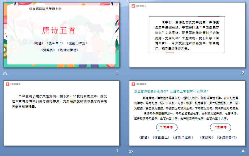The width and height of the screenshot is (249, 156).
Task: Click the 七言律诗 rounded button on slide 4
Action: click(x=220, y=127)
